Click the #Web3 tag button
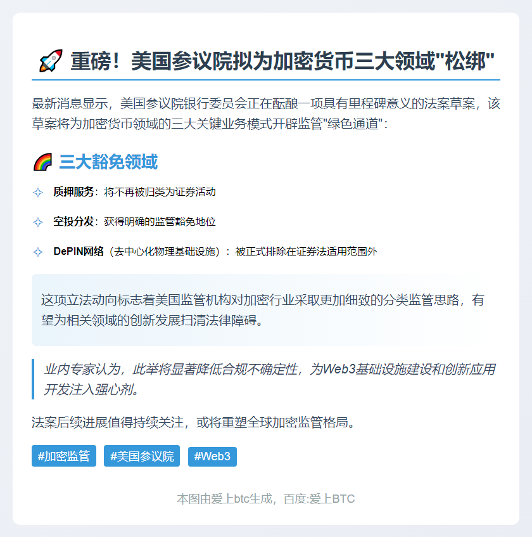Screen dimensions: 532x537 click(x=212, y=456)
